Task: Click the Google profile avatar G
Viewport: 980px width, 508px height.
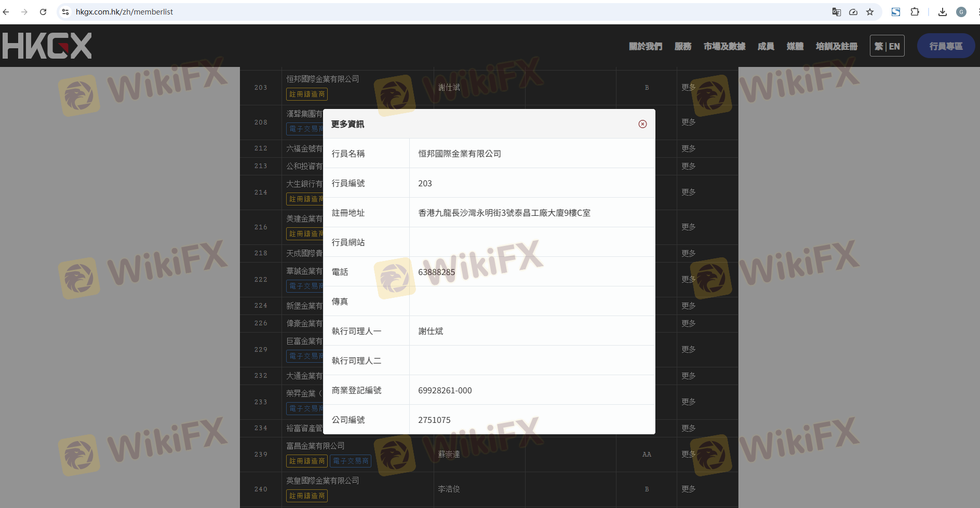Action: click(x=961, y=12)
